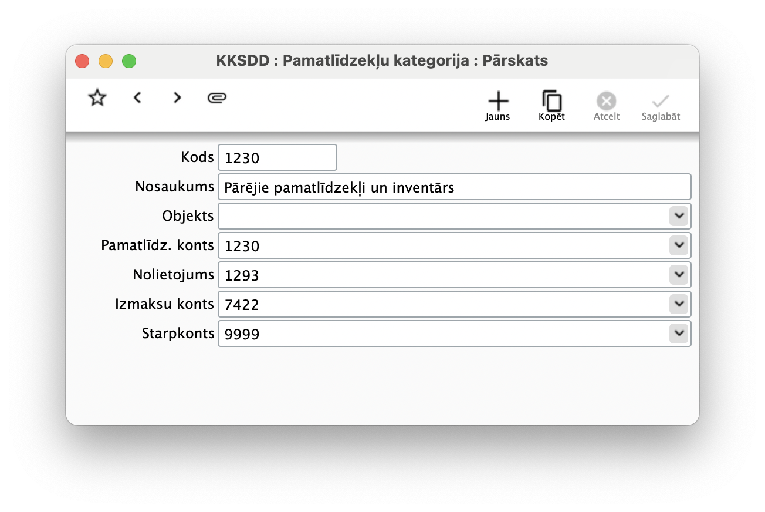Select the Kods input field
Screen dimensions: 765x512
pyautogui.click(x=277, y=157)
